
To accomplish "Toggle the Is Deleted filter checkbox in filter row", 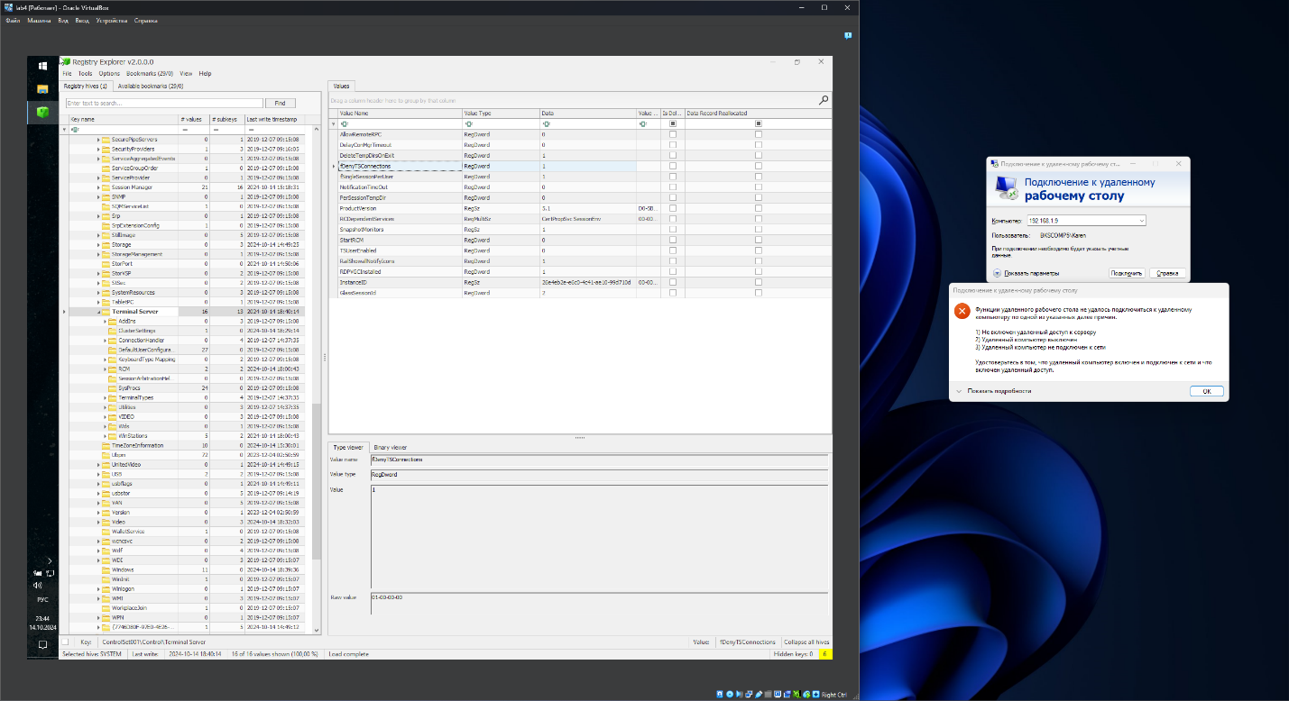I will [672, 123].
